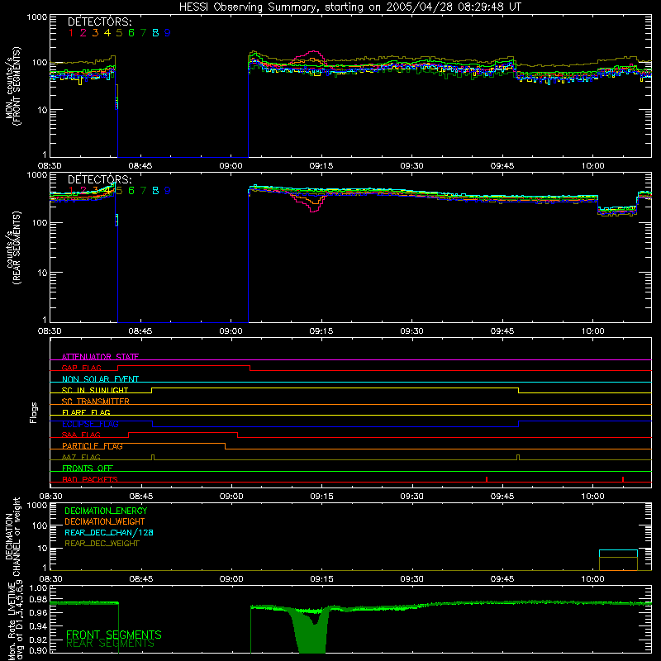
Task: Click the 09:15 tick label under front segments plot
Action: 321,166
